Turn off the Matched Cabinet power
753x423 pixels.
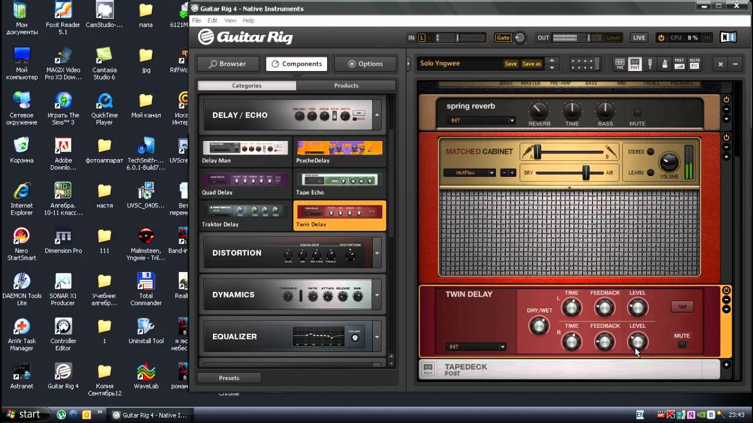click(726, 137)
